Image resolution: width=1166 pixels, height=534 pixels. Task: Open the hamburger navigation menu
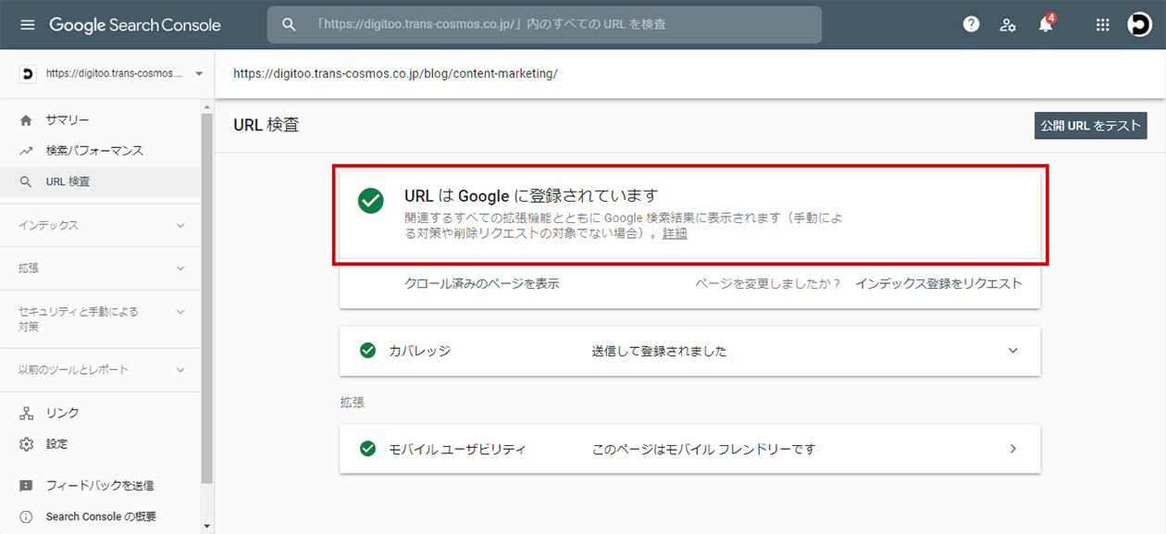27,25
